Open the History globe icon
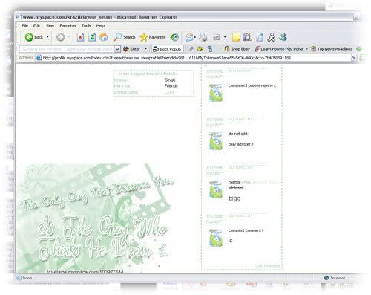This screenshot has height=295, width=371. click(x=174, y=37)
